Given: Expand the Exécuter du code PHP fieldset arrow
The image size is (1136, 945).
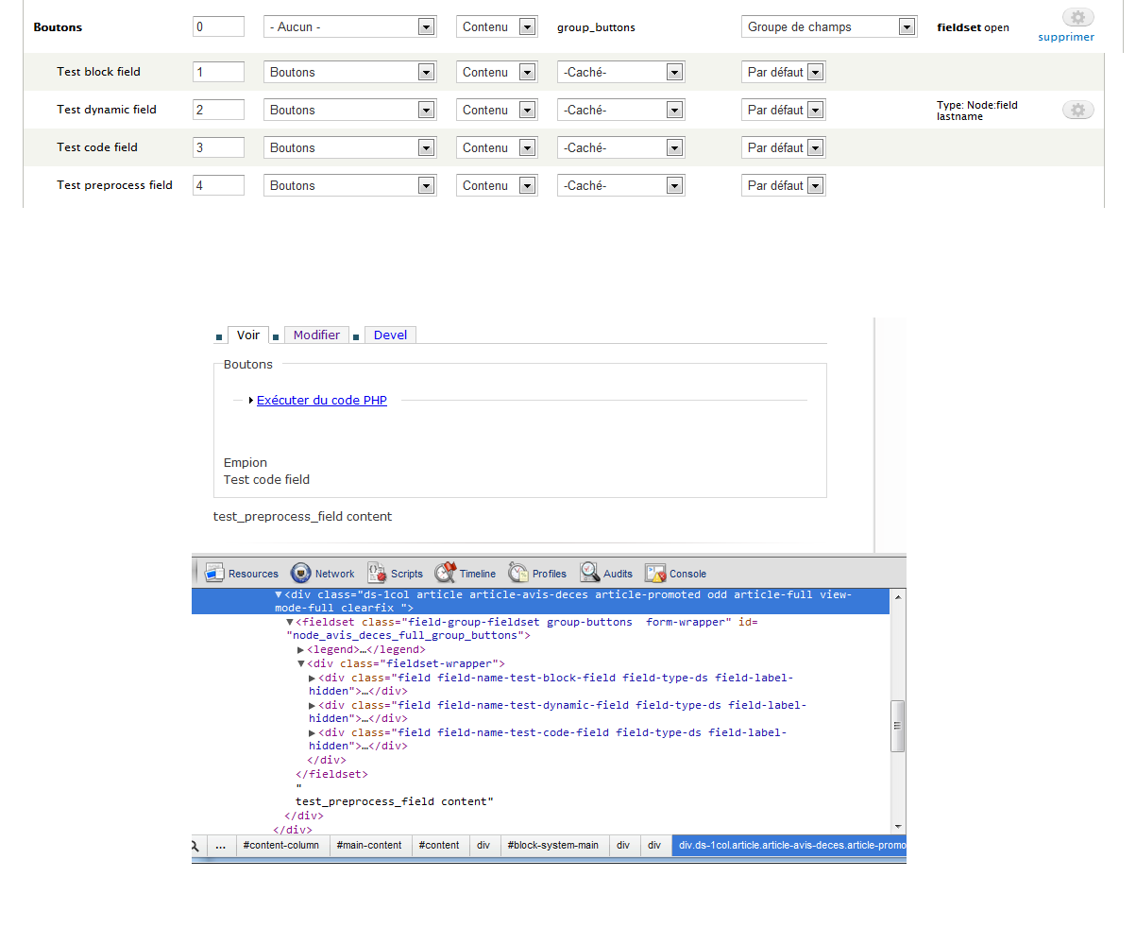Looking at the screenshot, I should [x=251, y=401].
